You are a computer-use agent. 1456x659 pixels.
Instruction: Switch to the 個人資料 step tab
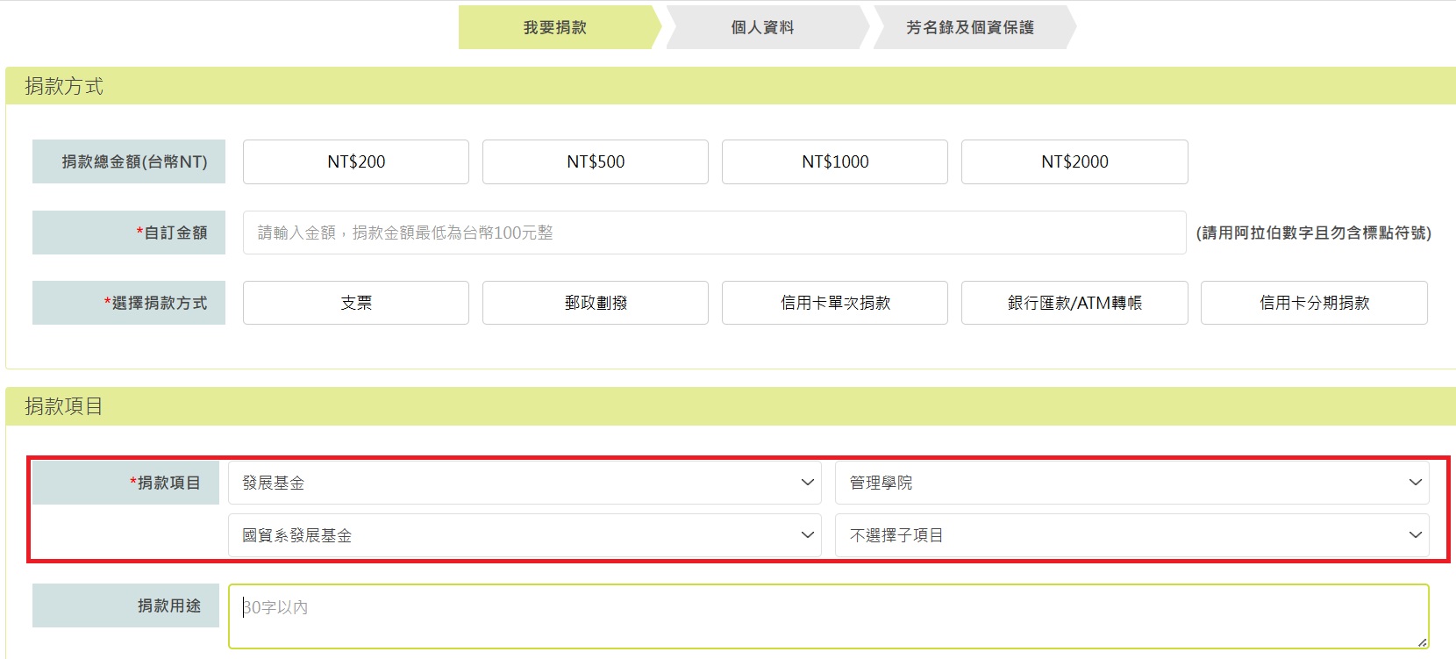tap(762, 27)
